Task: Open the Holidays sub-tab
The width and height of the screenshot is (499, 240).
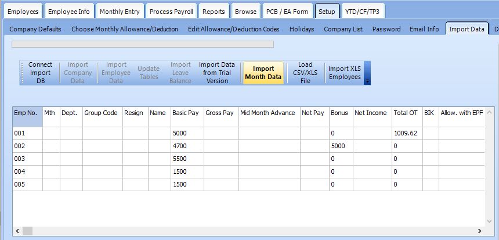Action: coord(302,29)
